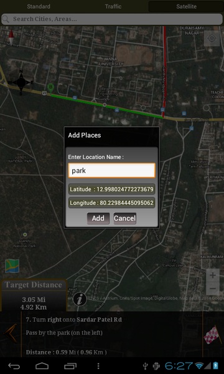Screen dimensions: 224x374
Task: Tap the Anna University map label
Action: (x=111, y=61)
